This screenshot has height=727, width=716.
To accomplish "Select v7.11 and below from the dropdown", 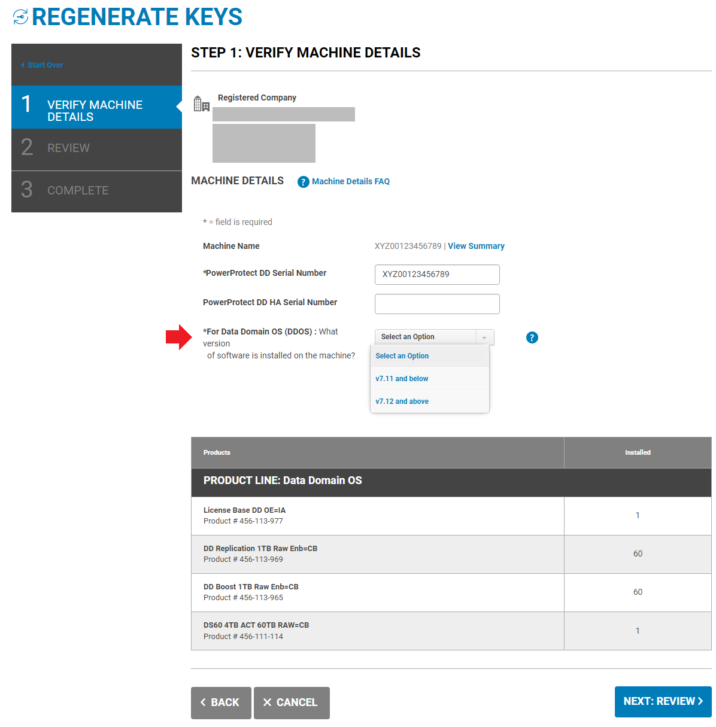I will tap(402, 378).
